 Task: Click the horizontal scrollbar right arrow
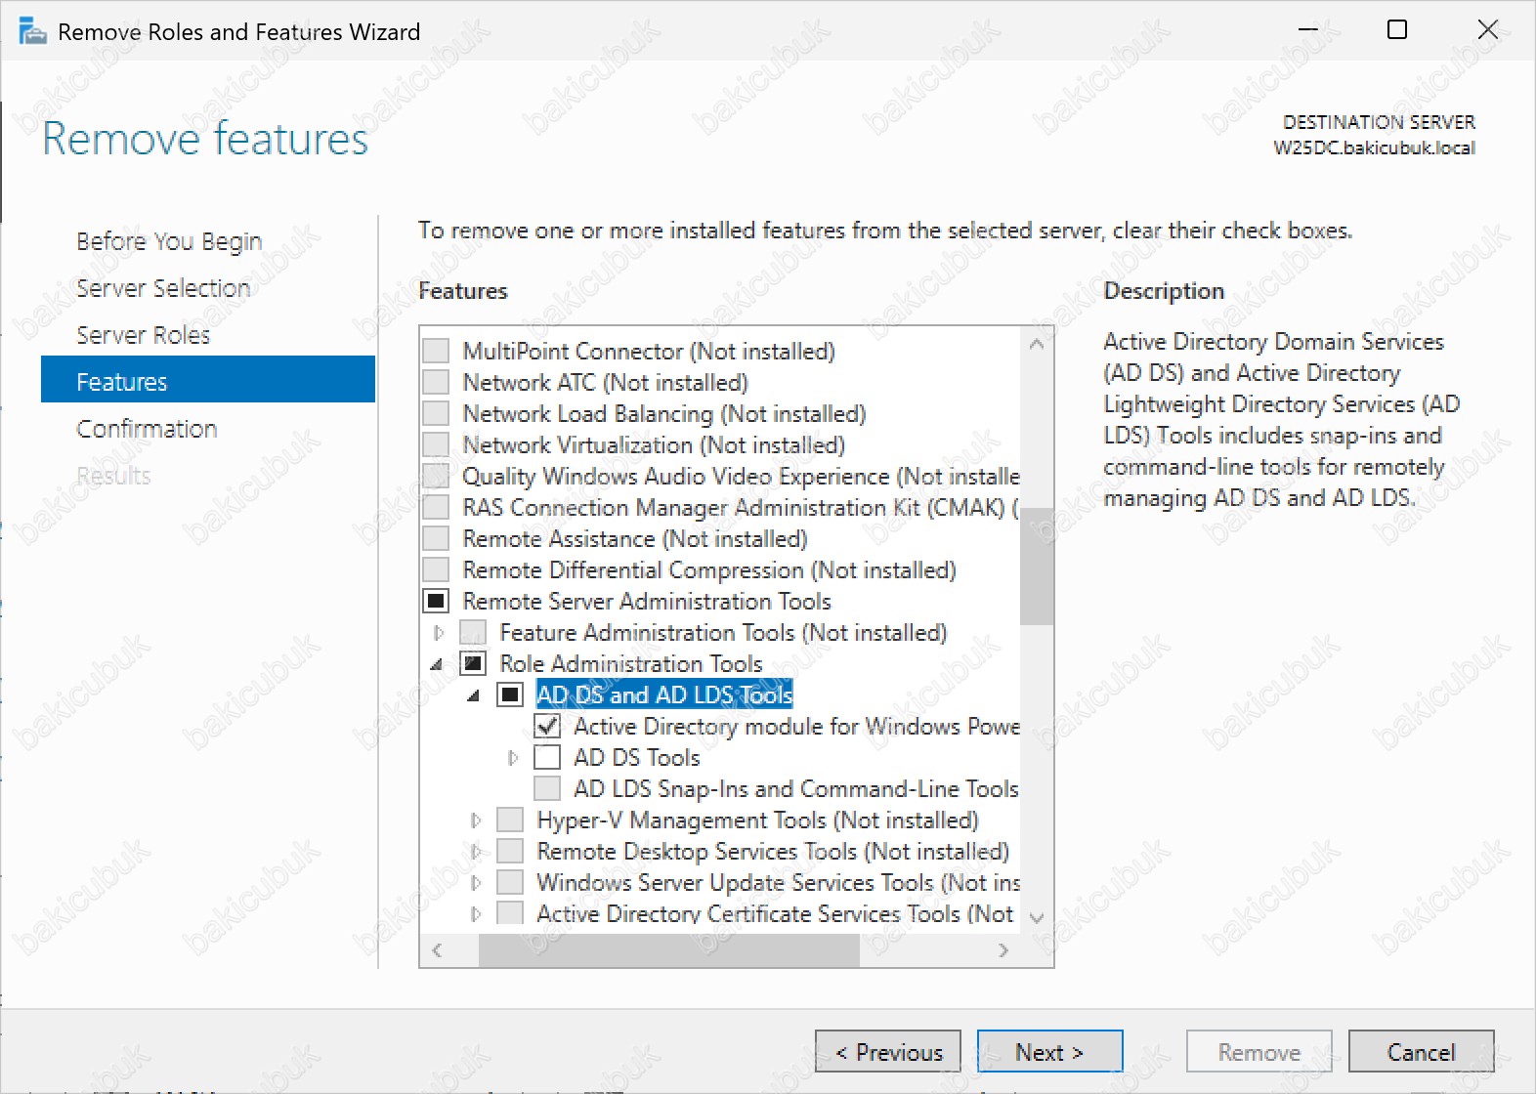pos(1003,950)
